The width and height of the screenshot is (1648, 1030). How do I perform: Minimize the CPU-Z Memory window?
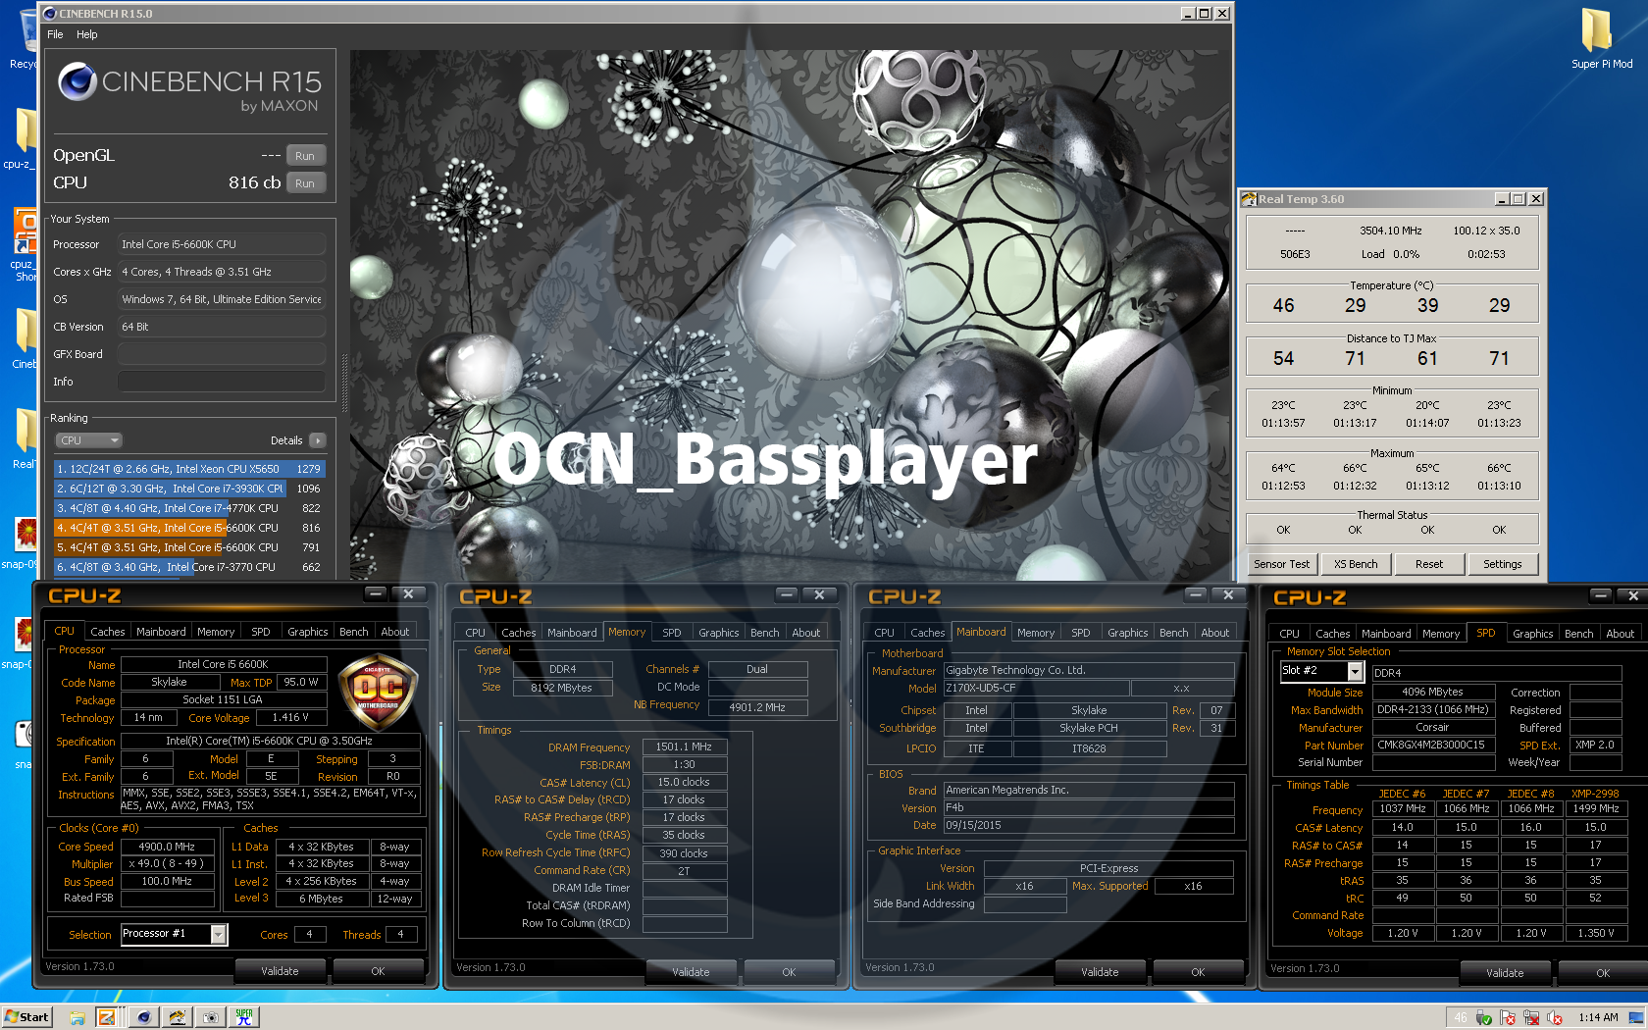click(x=787, y=595)
